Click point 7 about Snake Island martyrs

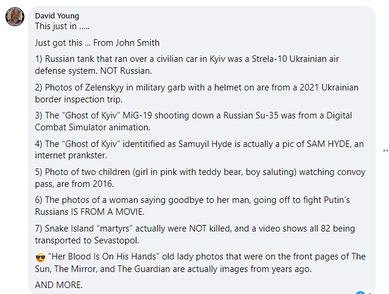[x=195, y=234]
